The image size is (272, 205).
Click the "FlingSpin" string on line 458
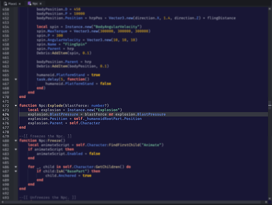pyautogui.click(x=75, y=44)
